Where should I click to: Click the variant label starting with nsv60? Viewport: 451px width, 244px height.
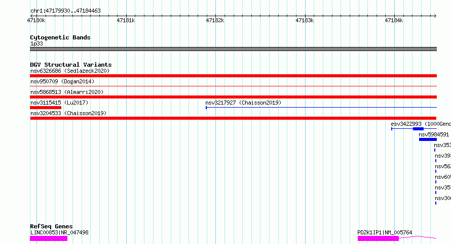coord(443,177)
